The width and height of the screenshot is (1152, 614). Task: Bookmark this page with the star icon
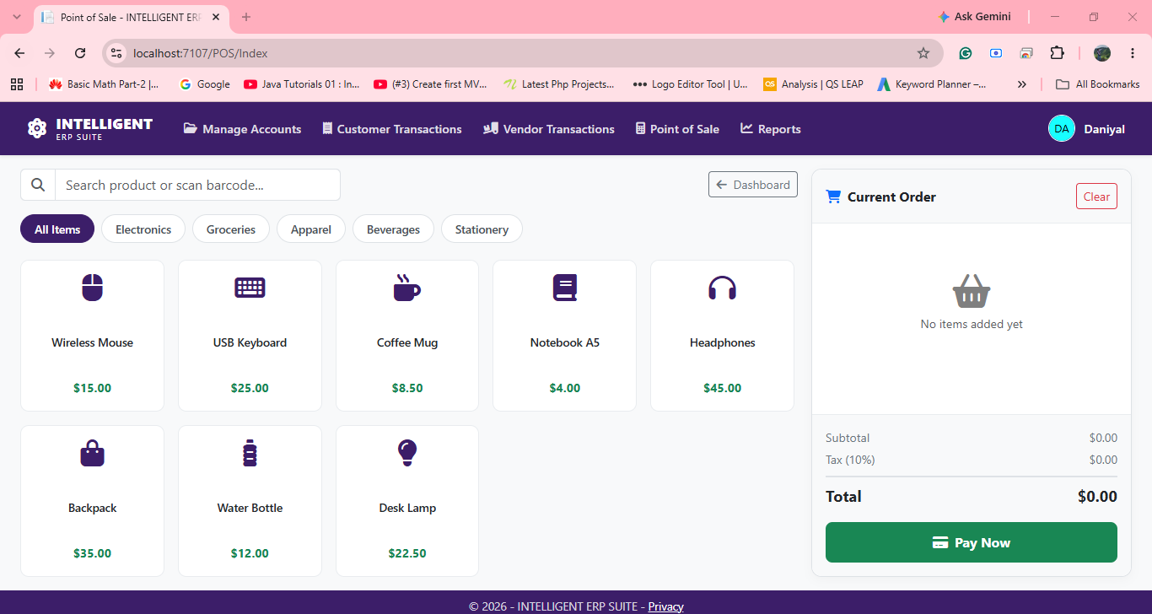[x=923, y=53]
